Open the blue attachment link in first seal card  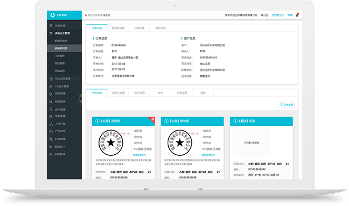point(140,155)
